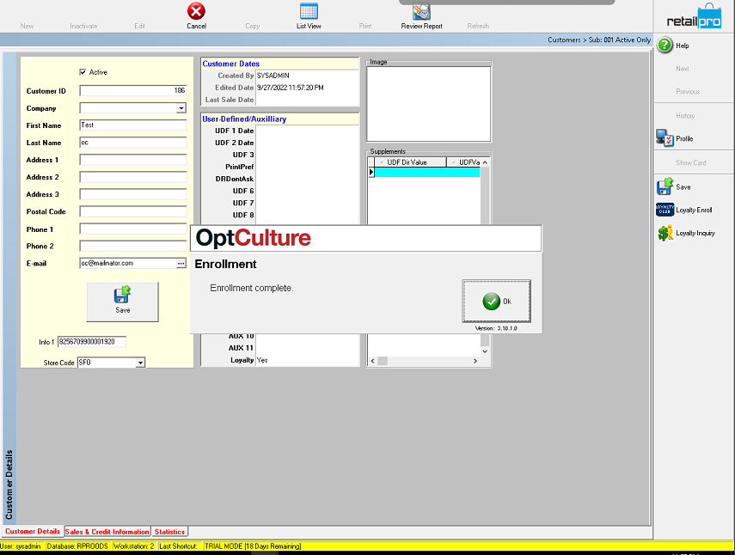Click the Loyalty Yes value
This screenshot has height=555, width=735.
tap(307, 360)
